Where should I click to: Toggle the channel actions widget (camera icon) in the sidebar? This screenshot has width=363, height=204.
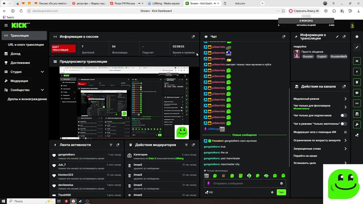[x=357, y=114]
